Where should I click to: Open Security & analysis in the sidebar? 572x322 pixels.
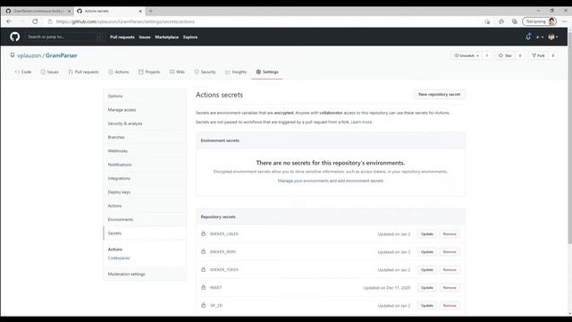point(145,123)
